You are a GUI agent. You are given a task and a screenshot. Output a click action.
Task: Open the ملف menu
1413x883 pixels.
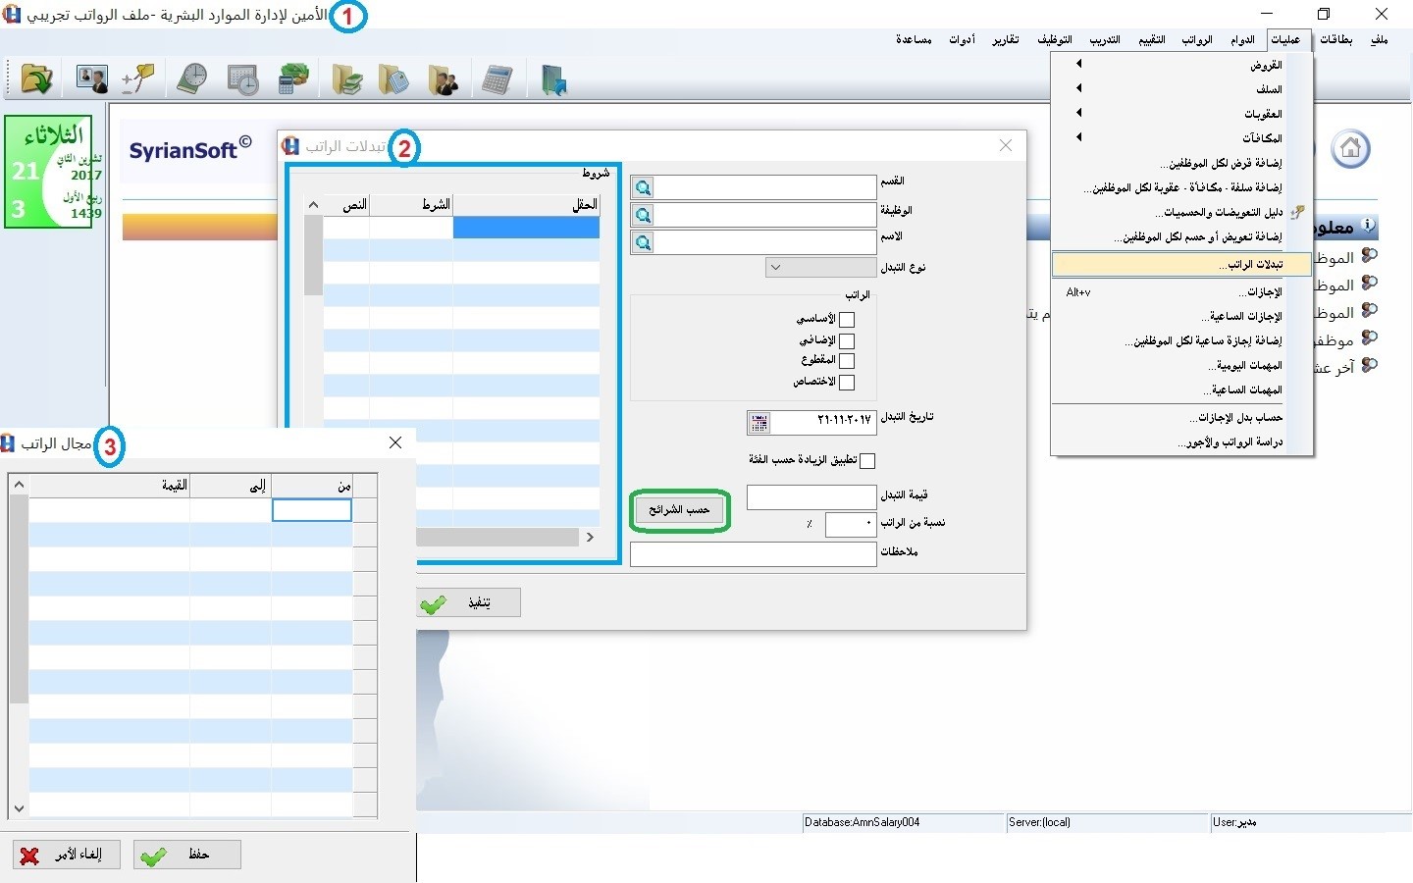[1380, 39]
